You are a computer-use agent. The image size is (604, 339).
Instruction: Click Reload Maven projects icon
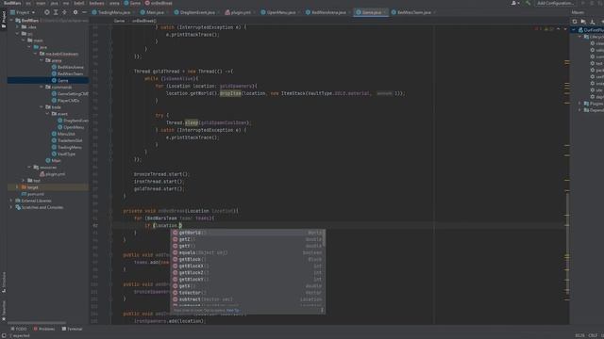(575, 22)
